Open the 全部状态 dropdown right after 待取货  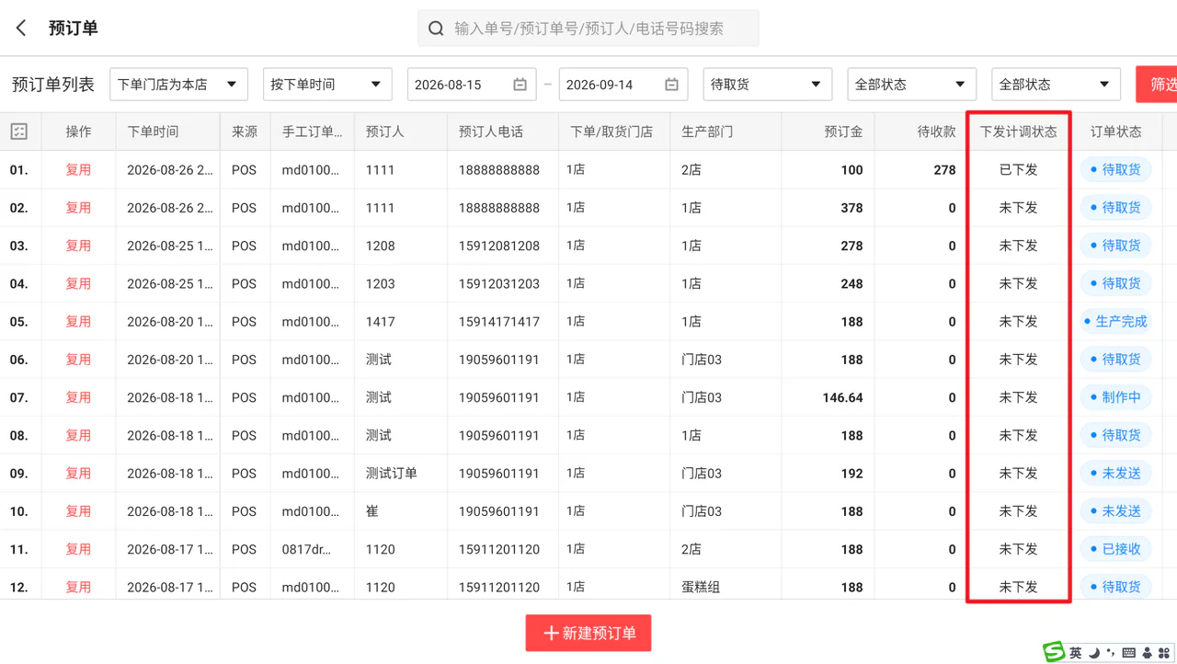click(911, 85)
